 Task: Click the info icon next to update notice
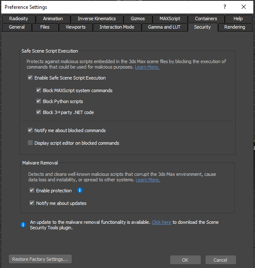coord(23,225)
